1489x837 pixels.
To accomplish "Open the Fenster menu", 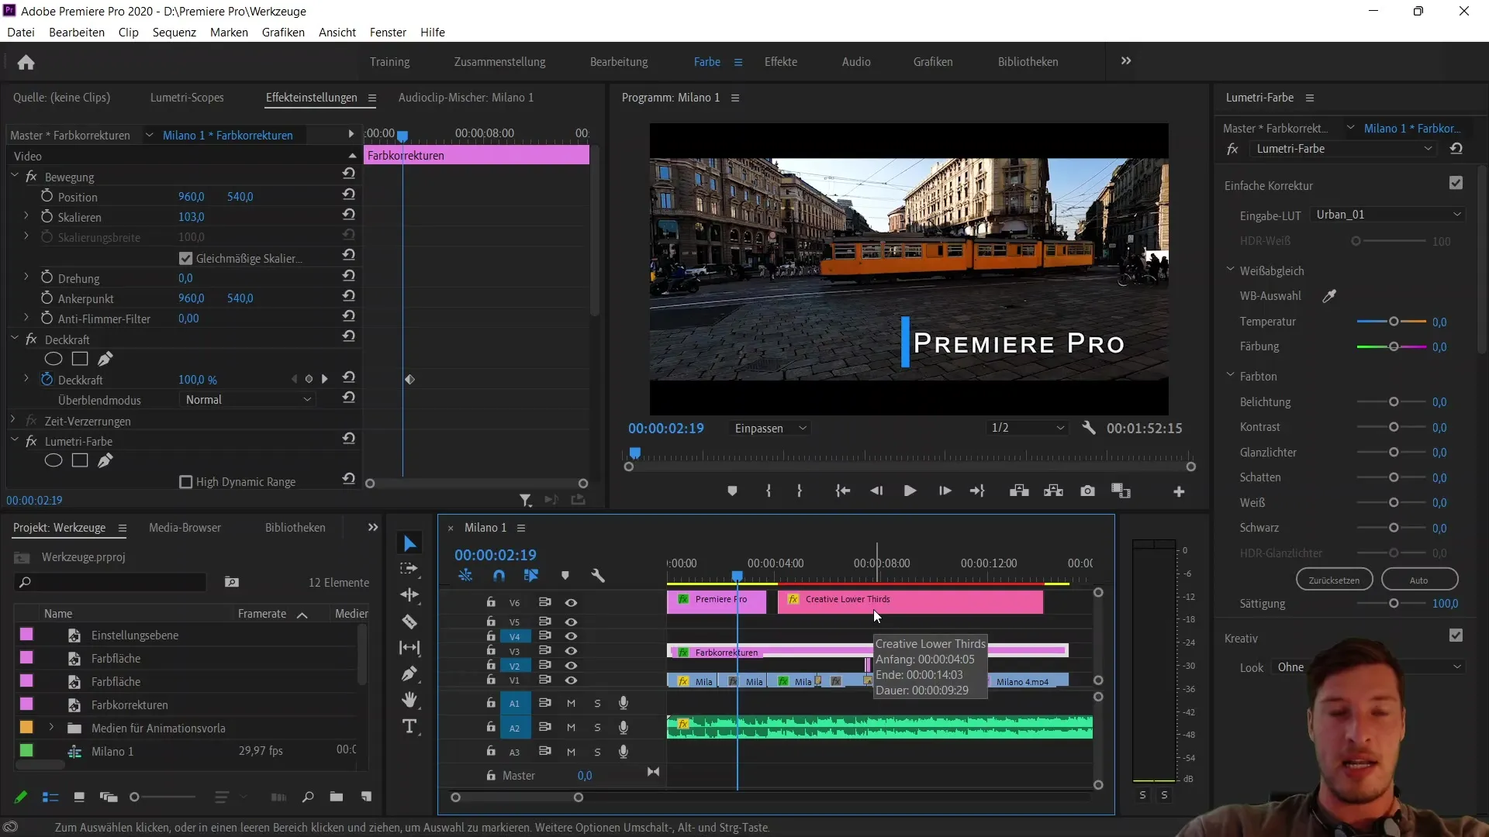I will point(389,32).
